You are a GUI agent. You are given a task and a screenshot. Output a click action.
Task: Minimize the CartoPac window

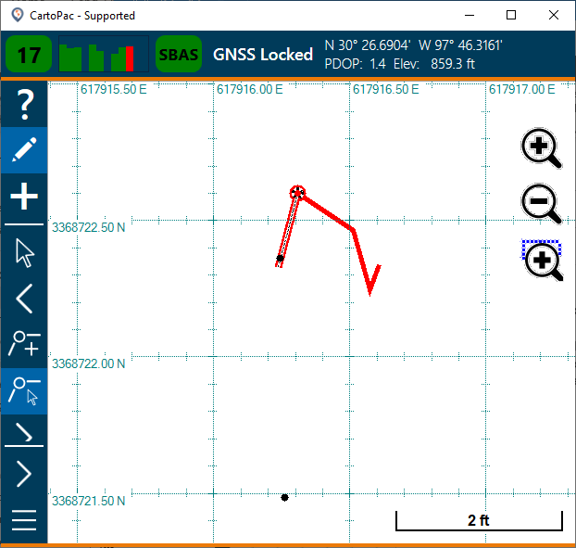tap(470, 16)
